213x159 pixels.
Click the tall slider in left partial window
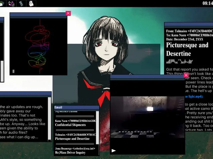click(2, 71)
